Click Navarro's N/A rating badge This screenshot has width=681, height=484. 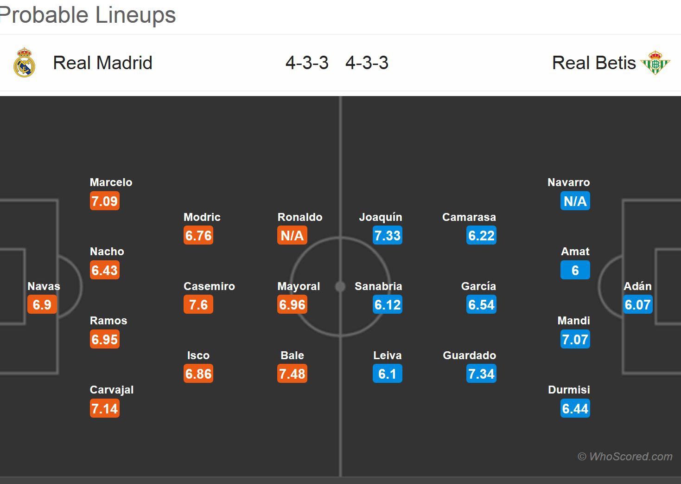[575, 201]
